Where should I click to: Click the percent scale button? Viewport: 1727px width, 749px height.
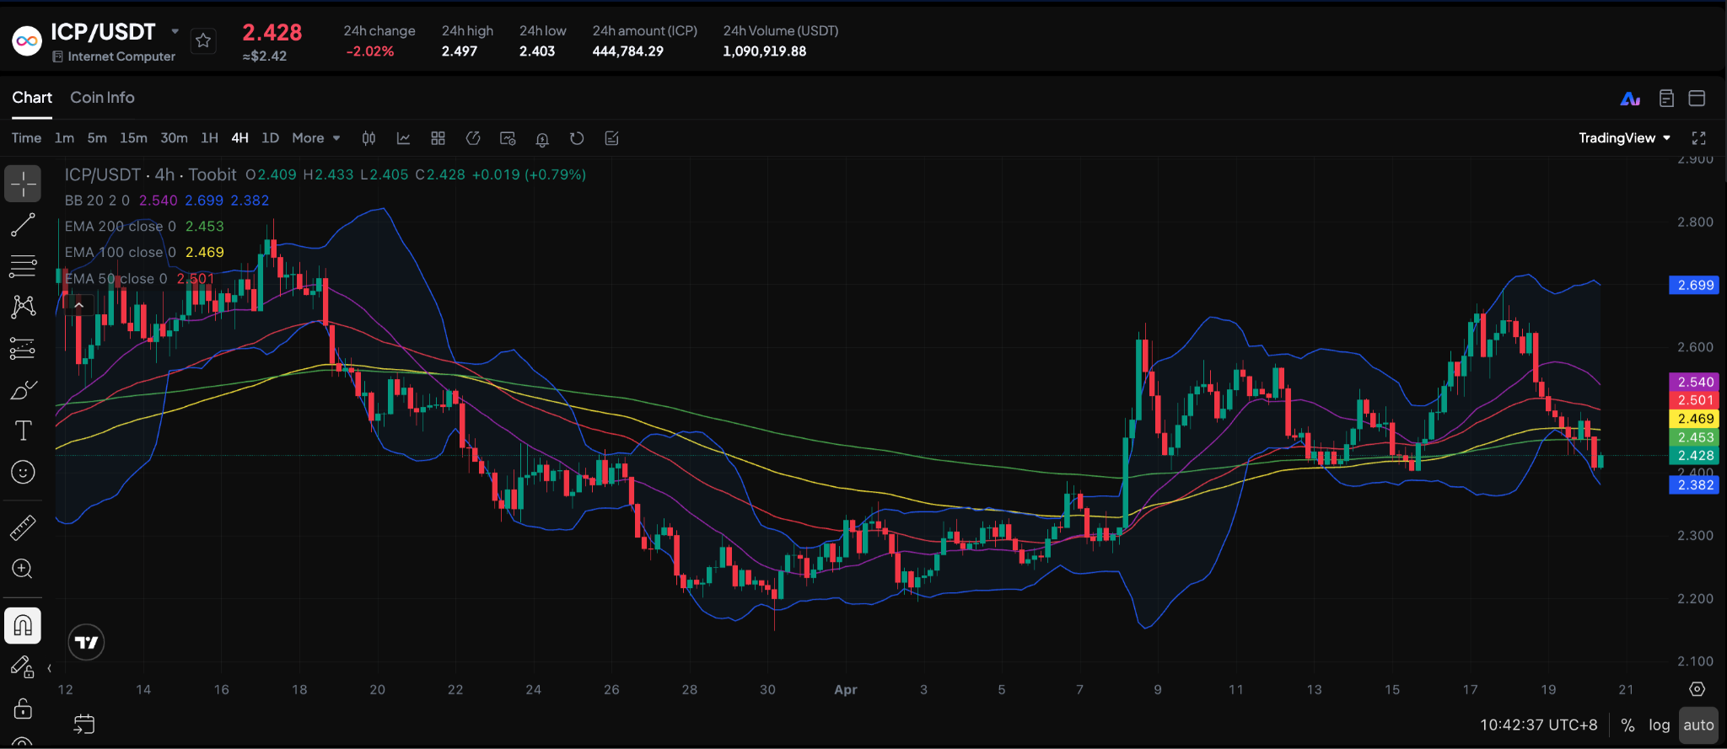click(x=1627, y=725)
